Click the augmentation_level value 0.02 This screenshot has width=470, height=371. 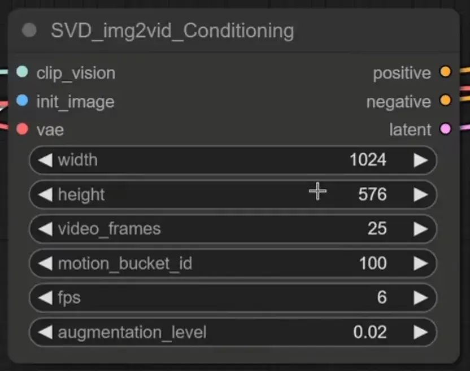370,332
